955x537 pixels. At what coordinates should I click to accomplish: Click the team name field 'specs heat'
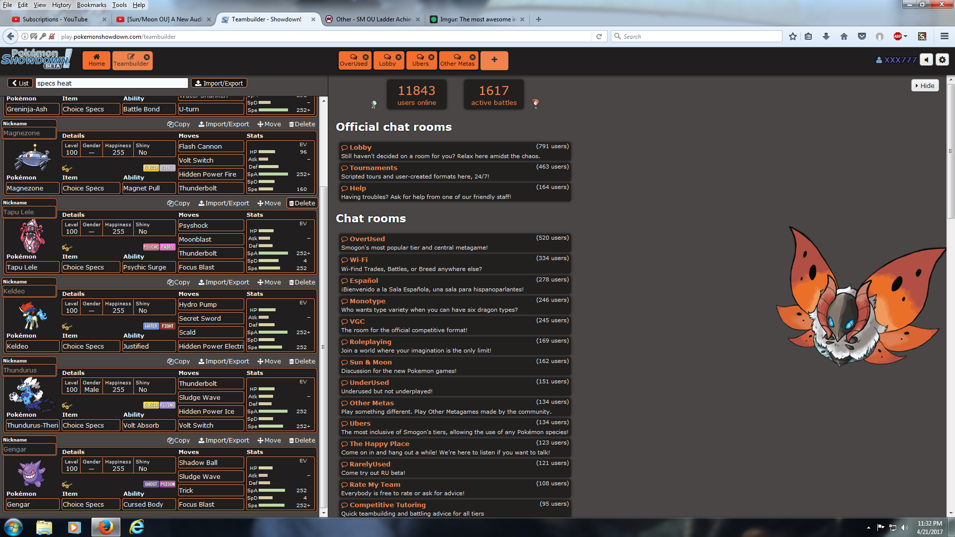click(111, 83)
